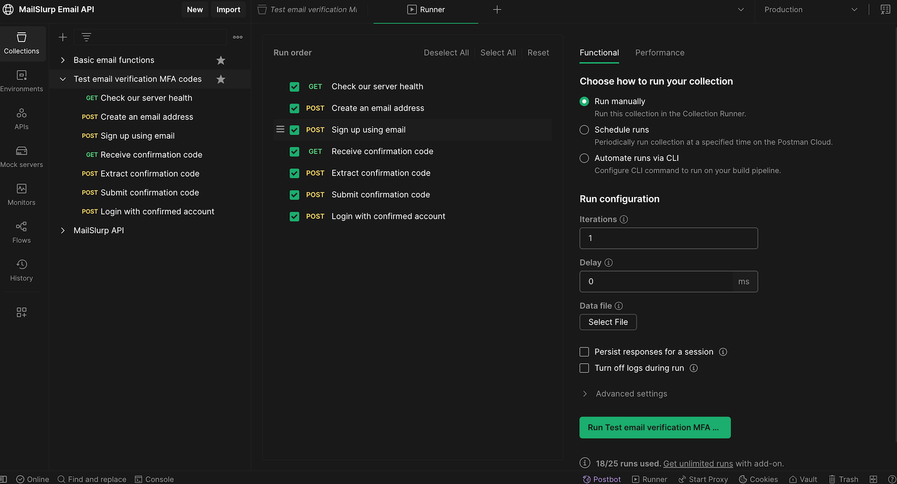The height and width of the screenshot is (484, 897).
Task: Enable Persist responses for a session
Action: point(584,352)
